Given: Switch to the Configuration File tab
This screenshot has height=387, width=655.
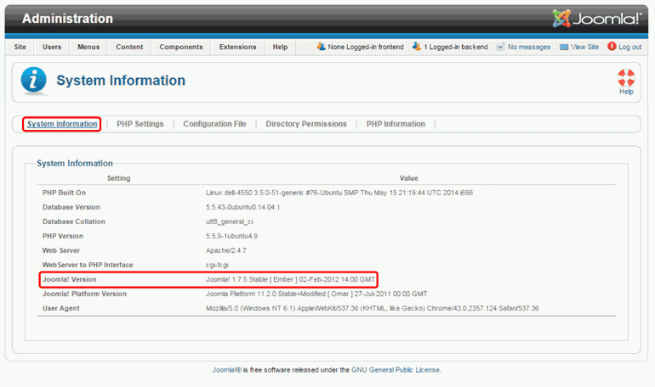Looking at the screenshot, I should pyautogui.click(x=214, y=124).
